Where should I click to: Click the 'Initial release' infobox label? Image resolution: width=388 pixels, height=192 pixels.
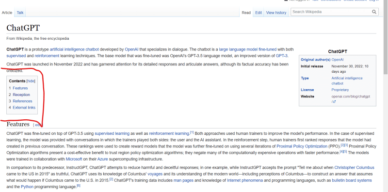point(312,66)
